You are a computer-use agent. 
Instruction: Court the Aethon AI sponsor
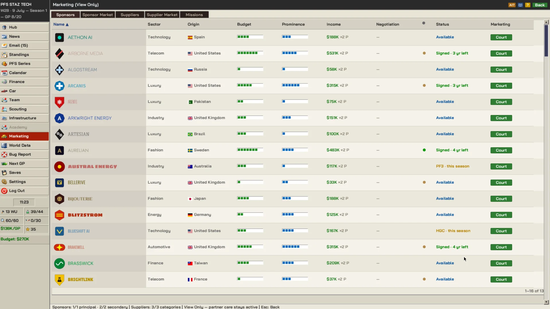(x=501, y=37)
